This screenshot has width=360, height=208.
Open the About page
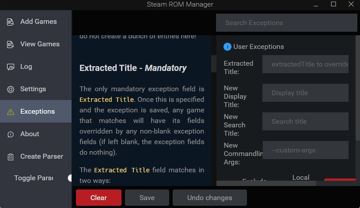pyautogui.click(x=36, y=134)
